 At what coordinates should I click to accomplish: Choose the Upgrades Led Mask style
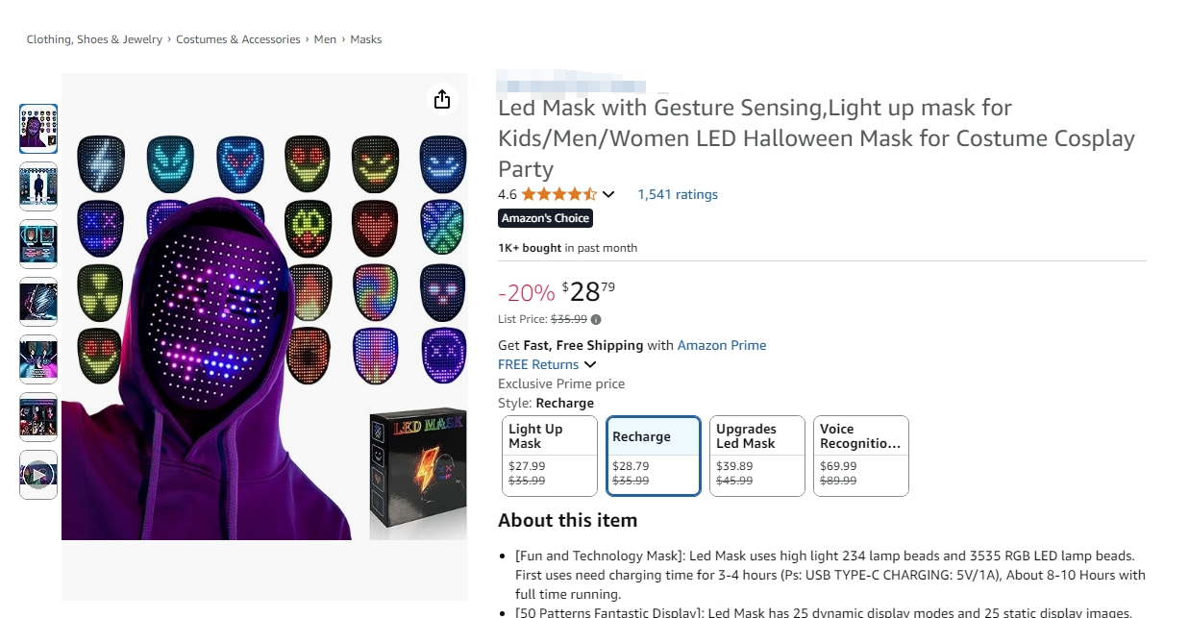(x=756, y=456)
